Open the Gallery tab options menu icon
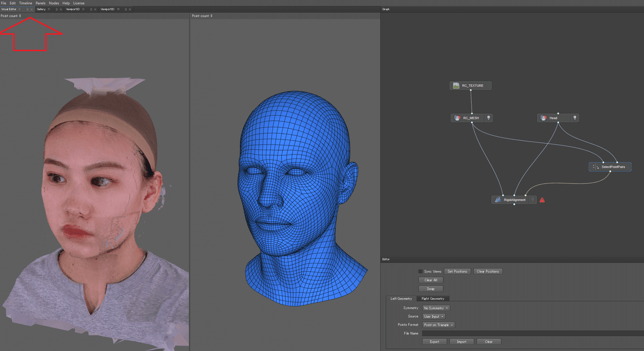The height and width of the screenshot is (351, 644). click(x=57, y=10)
